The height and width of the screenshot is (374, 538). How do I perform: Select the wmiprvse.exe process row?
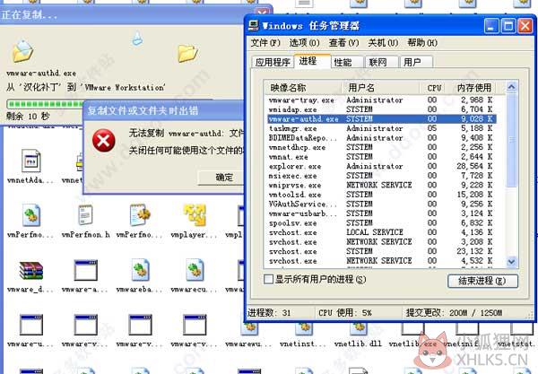[x=382, y=186]
